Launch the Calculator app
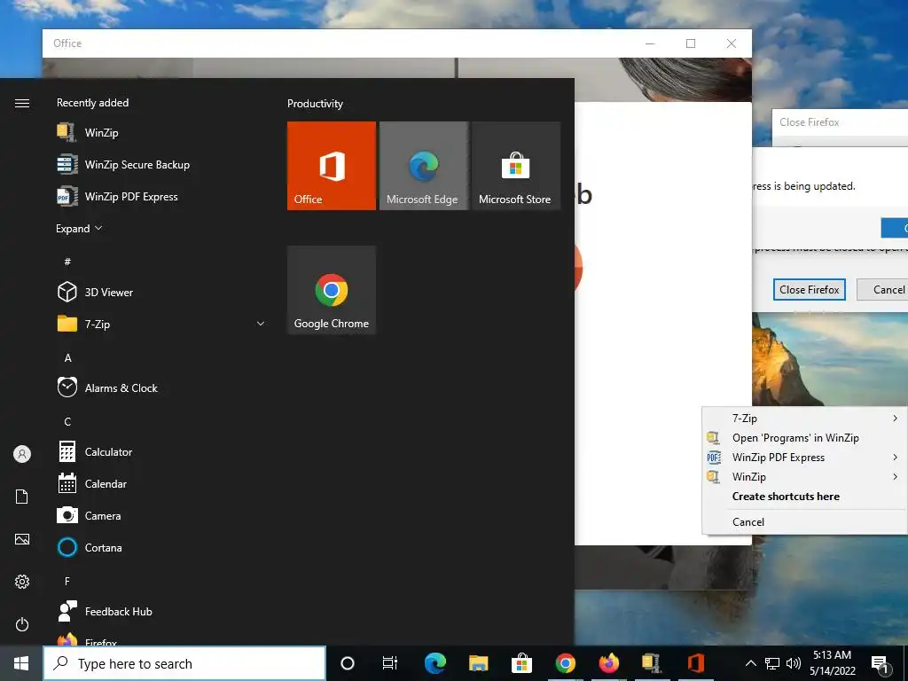 [x=162, y=451]
